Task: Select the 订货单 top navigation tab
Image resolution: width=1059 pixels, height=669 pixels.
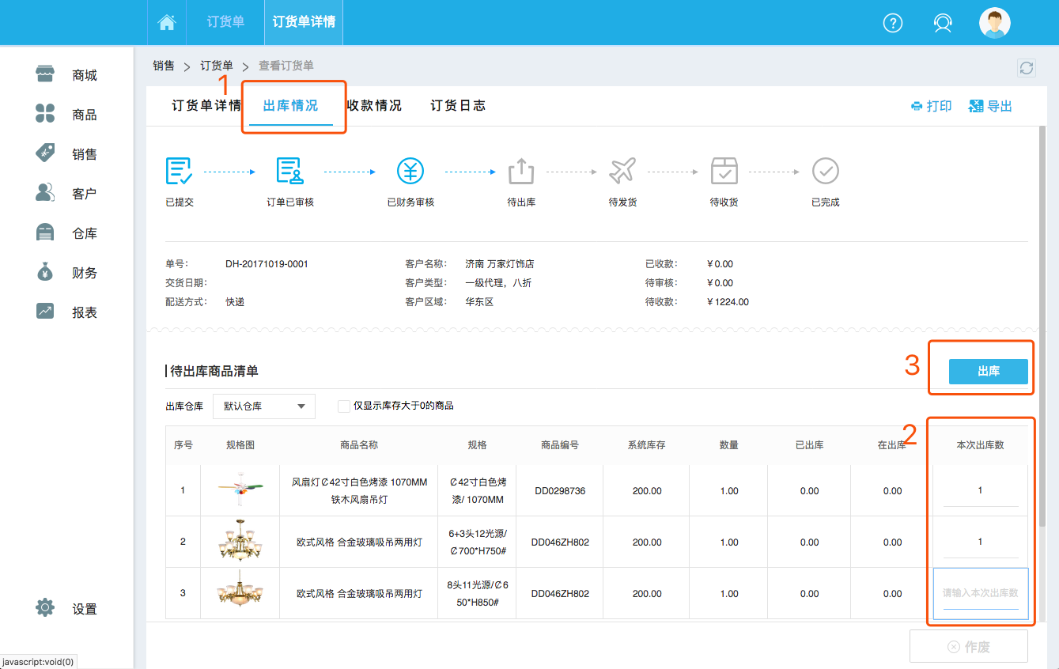Action: coord(225,22)
